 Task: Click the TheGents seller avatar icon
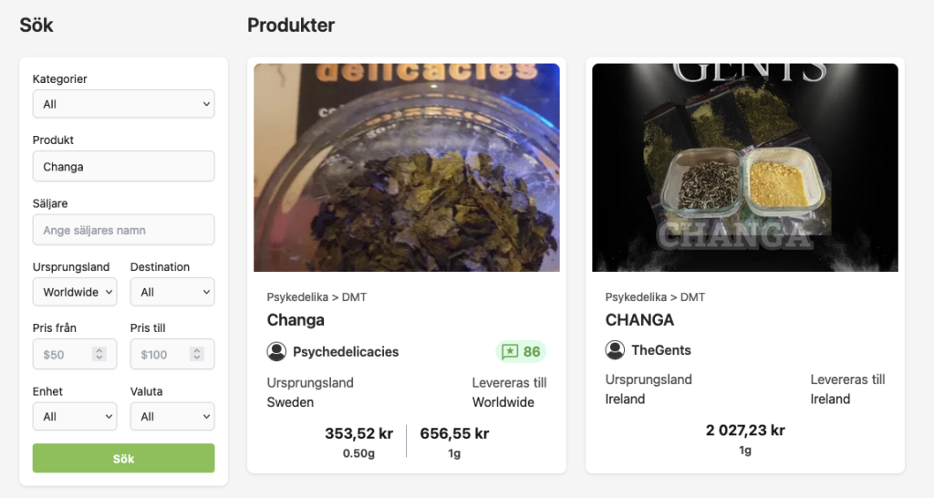(x=615, y=350)
